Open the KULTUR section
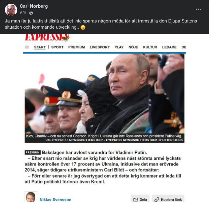The width and height of the screenshot is (209, 202). pyautogui.click(x=150, y=47)
